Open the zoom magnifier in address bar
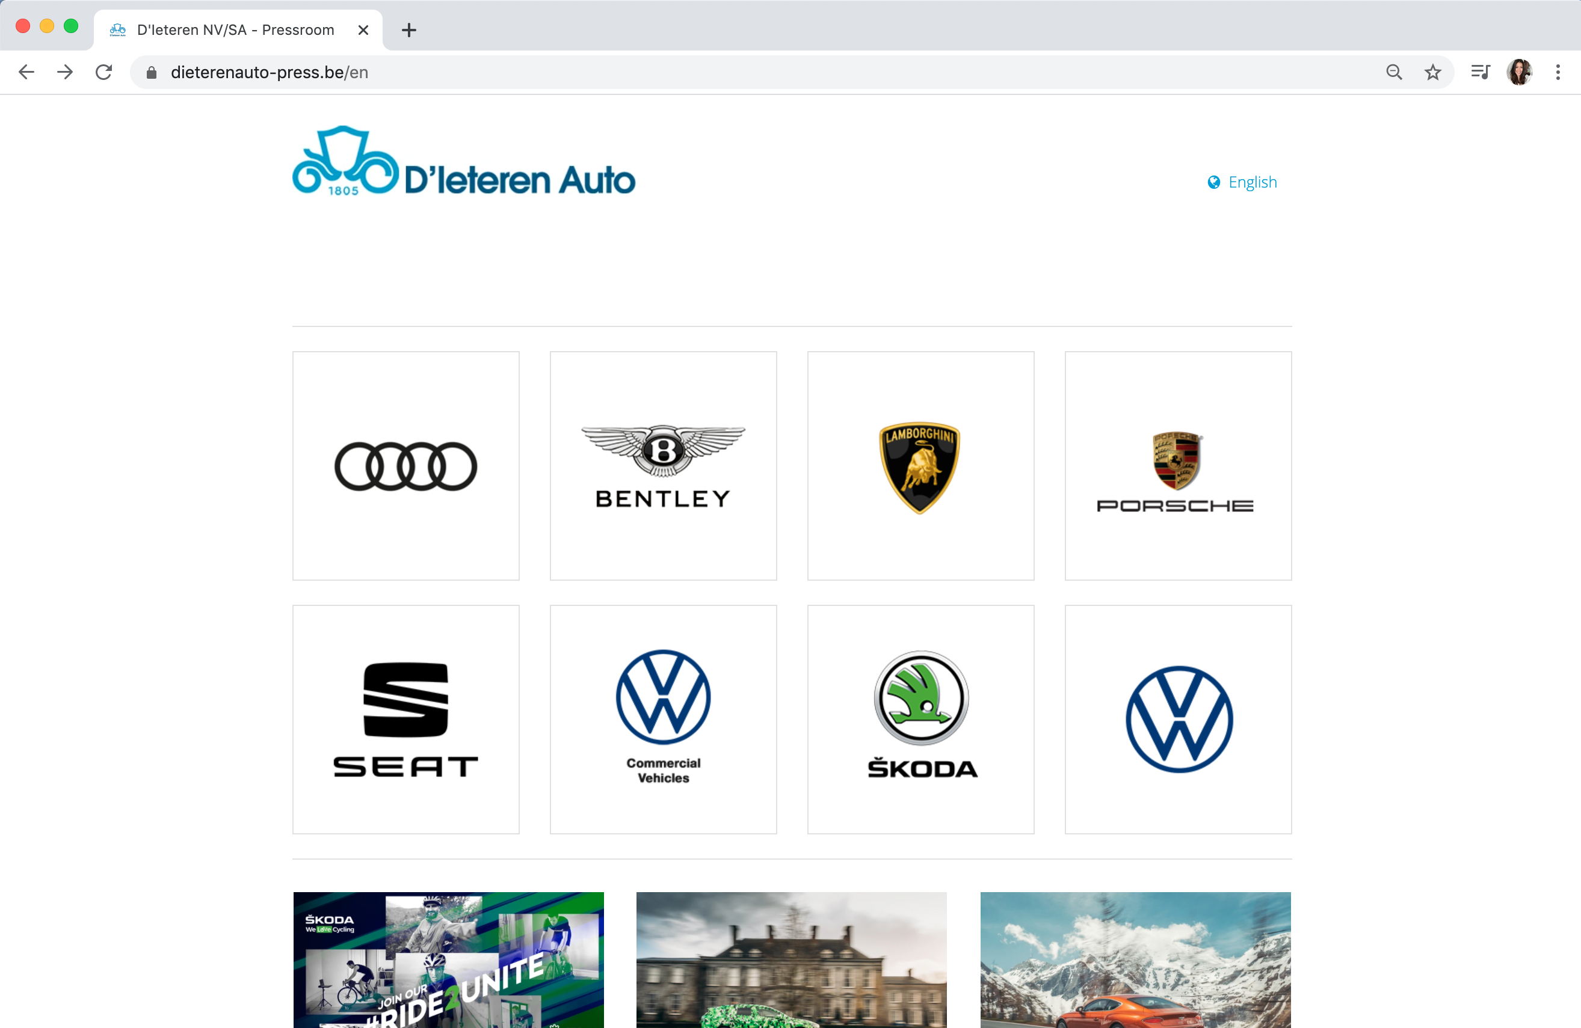This screenshot has width=1581, height=1028. (x=1395, y=72)
